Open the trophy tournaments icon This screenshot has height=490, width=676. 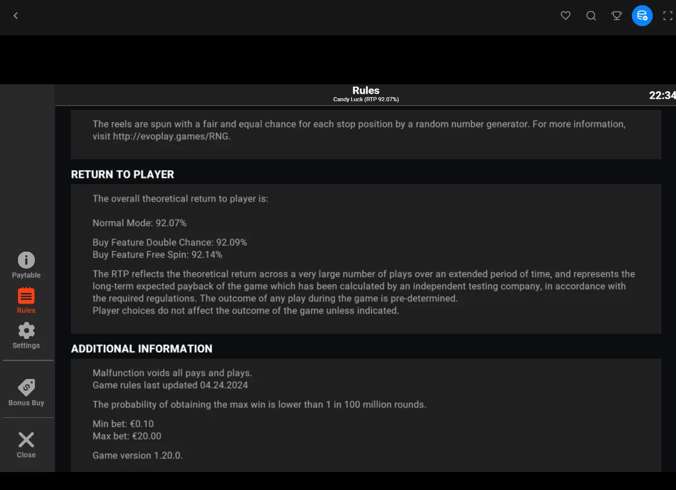coord(617,16)
